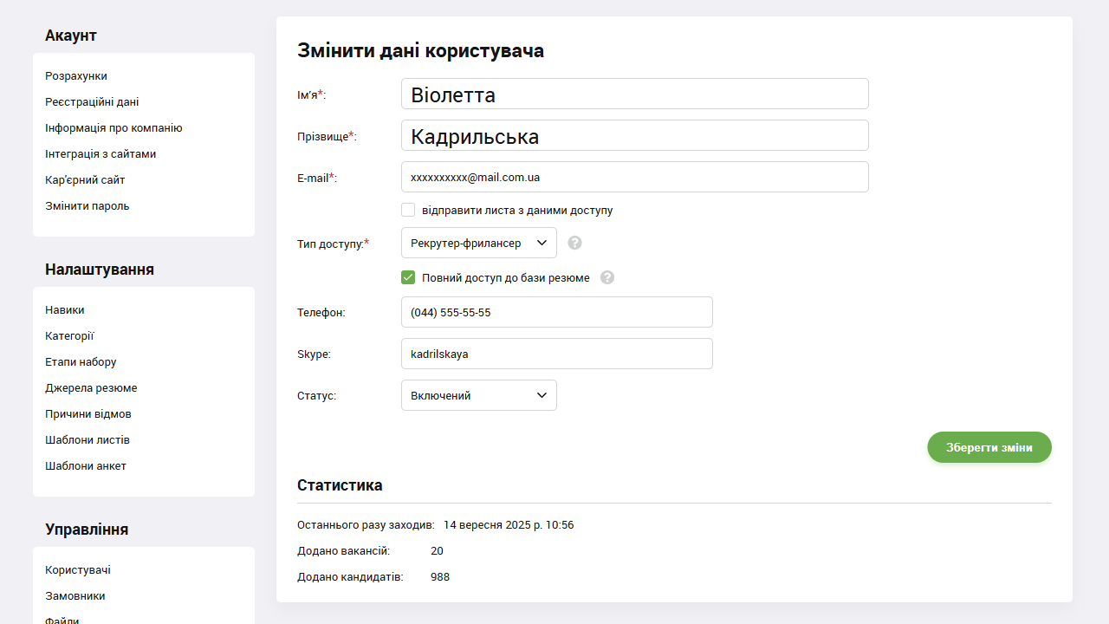Viewport: 1109px width, 624px height.
Task: Open the Замовники page
Action: tap(75, 595)
